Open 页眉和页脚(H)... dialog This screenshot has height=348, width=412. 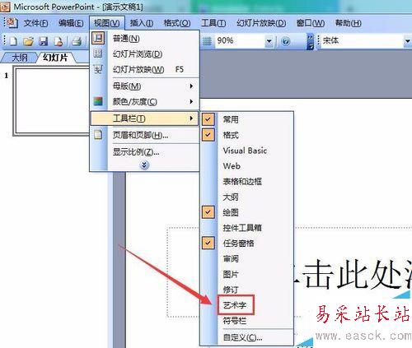144,135
